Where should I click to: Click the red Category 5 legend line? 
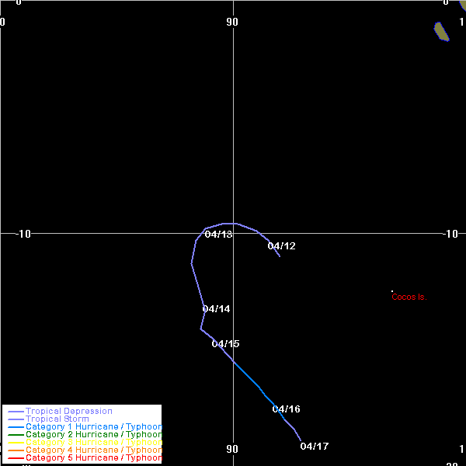(16, 458)
